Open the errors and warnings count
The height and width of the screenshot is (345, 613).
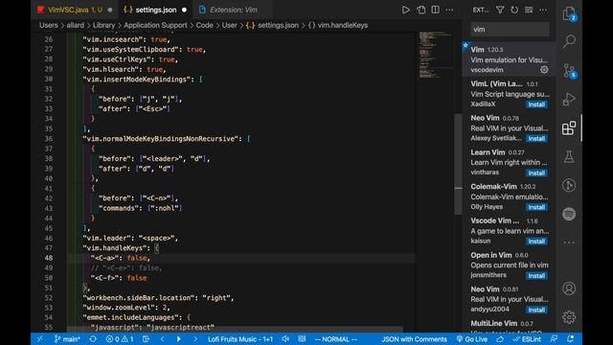click(x=120, y=338)
